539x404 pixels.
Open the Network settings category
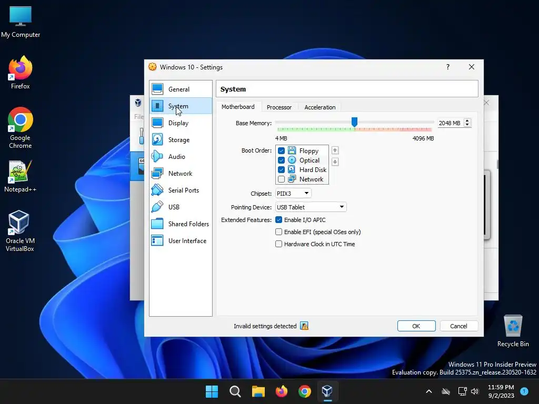coord(181,174)
